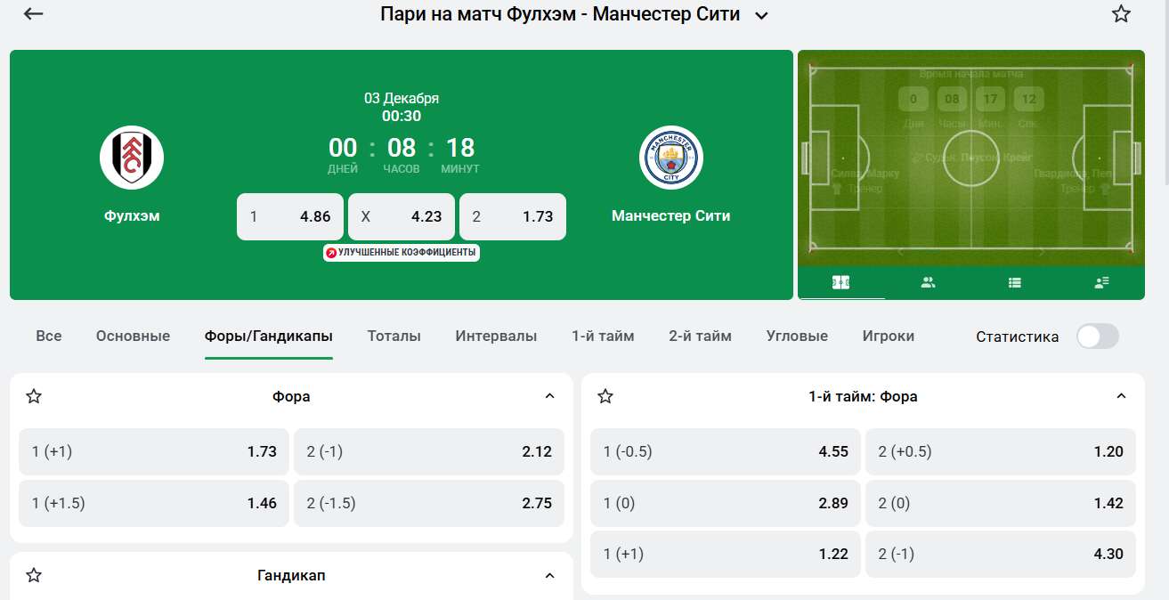Toggle the Статистика switch
The height and width of the screenshot is (600, 1169).
(x=1097, y=336)
